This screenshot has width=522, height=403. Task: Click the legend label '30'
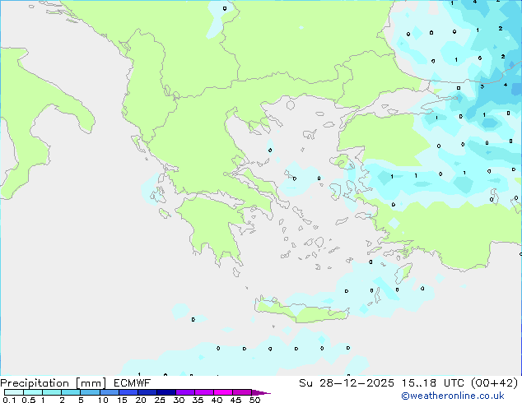(179, 400)
